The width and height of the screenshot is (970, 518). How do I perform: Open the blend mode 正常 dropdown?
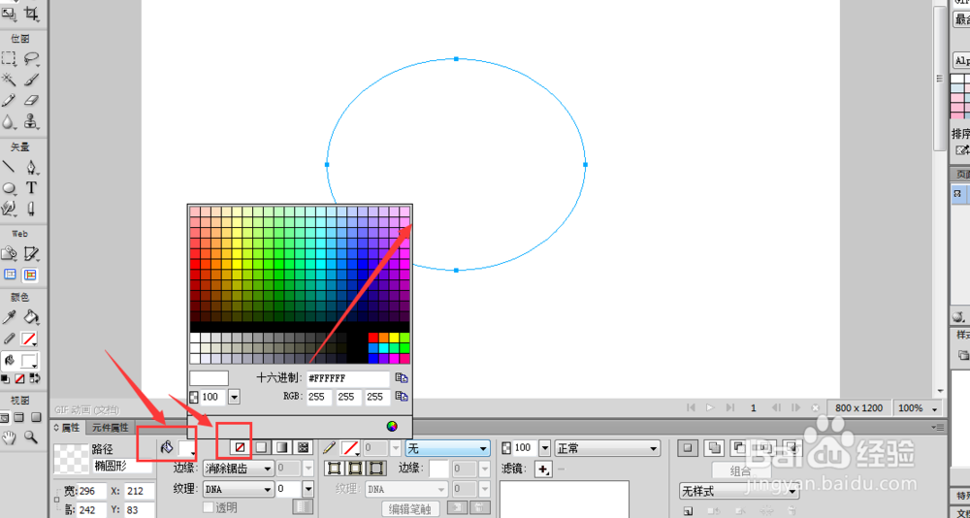607,448
